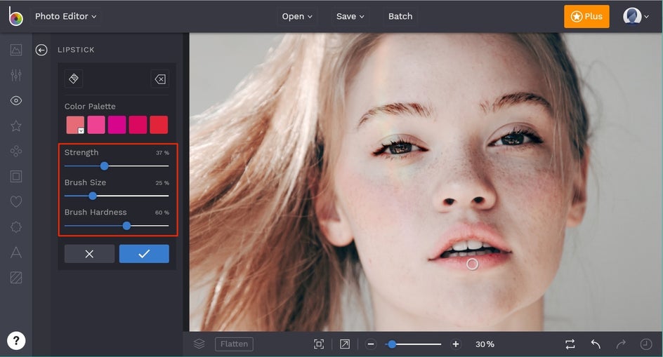The height and width of the screenshot is (357, 663).
Task: Open the Overlays sidebar icon
Action: point(16,227)
